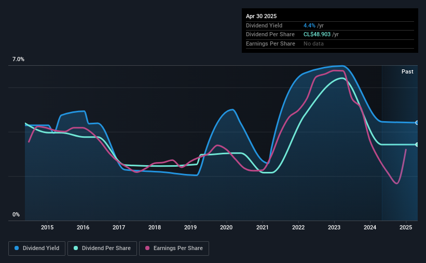Select the 2025 x-axis label
The width and height of the screenshot is (426, 263).
[406, 227]
